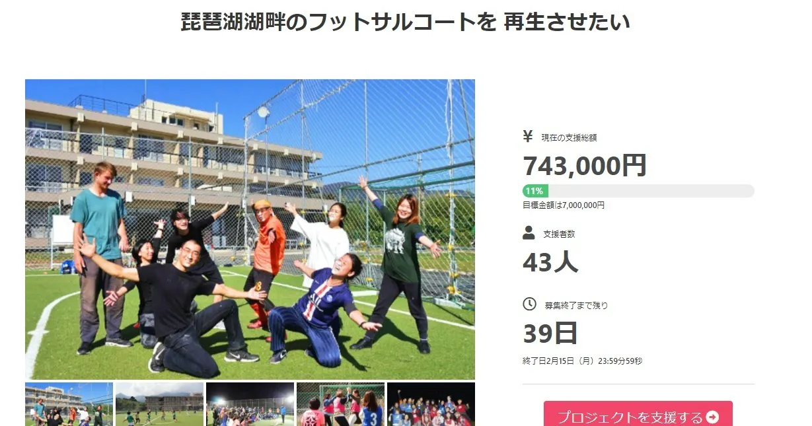Pick the thumbnail with number 3 jersey

pyautogui.click(x=340, y=404)
